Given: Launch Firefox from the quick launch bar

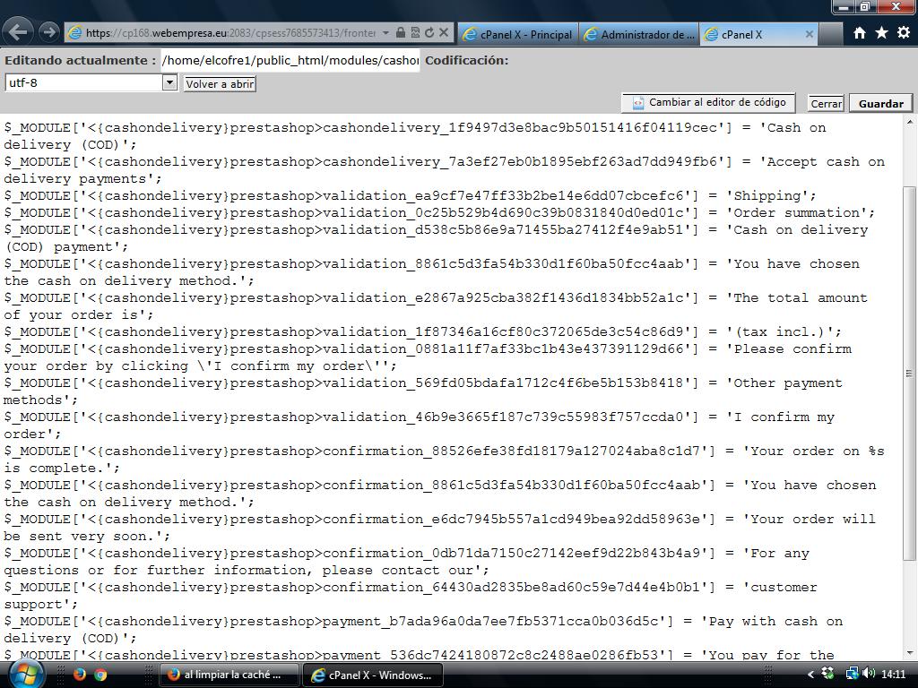Looking at the screenshot, I should [79, 675].
